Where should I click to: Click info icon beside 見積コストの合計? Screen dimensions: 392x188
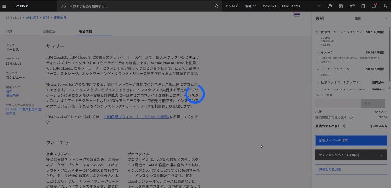click(x=345, y=126)
